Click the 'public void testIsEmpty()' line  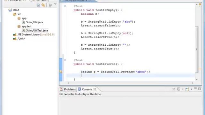(98, 10)
